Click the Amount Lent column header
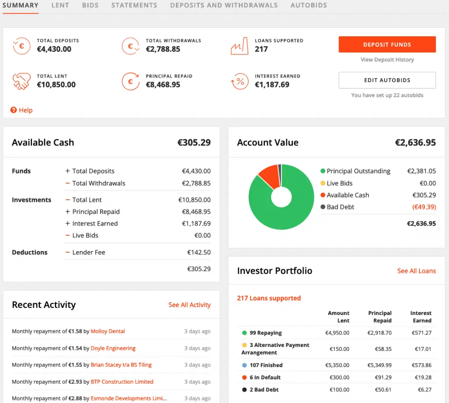Image resolution: width=449 pixels, height=403 pixels. pos(338,317)
